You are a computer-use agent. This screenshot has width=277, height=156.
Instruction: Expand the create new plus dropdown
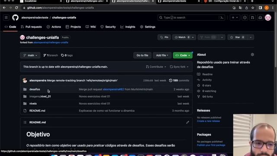235,17
